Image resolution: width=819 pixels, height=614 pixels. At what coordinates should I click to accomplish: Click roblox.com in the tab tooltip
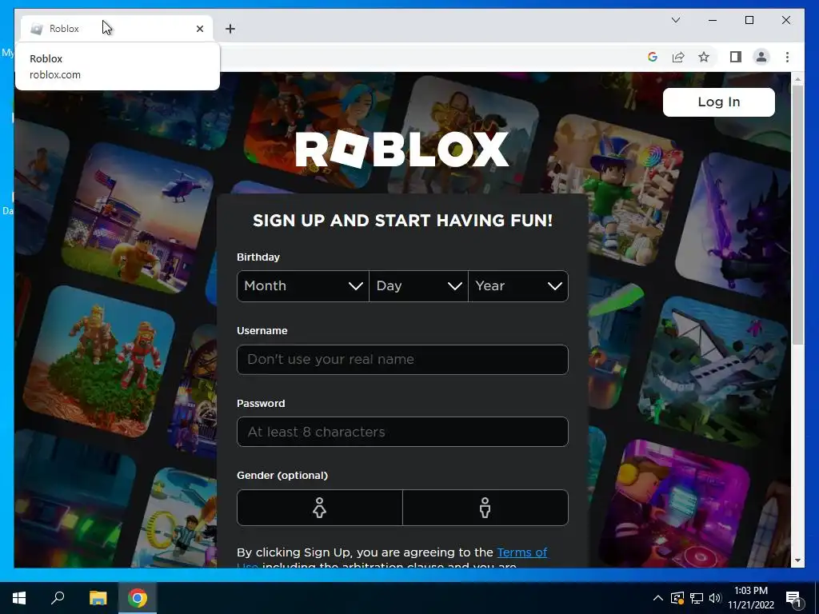(55, 74)
